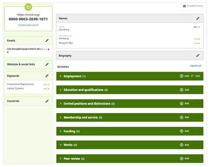This screenshot has width=210, height=167.
Task: Click the plus icon in Funding row
Action: tap(182, 131)
